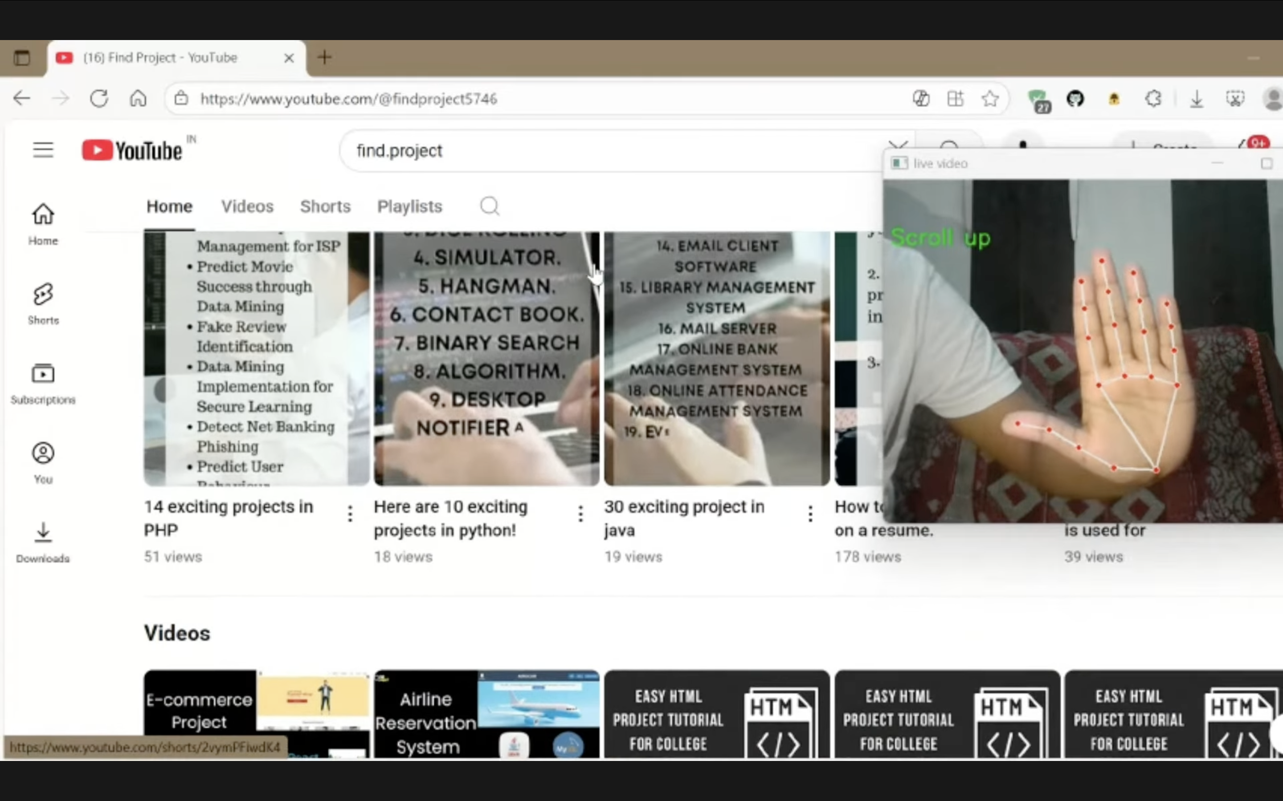Open Subscriptions in the left sidebar
The image size is (1283, 801).
[43, 384]
